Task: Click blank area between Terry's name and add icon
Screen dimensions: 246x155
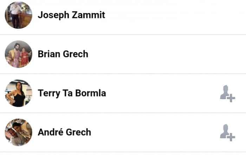Action: pyautogui.click(x=162, y=93)
